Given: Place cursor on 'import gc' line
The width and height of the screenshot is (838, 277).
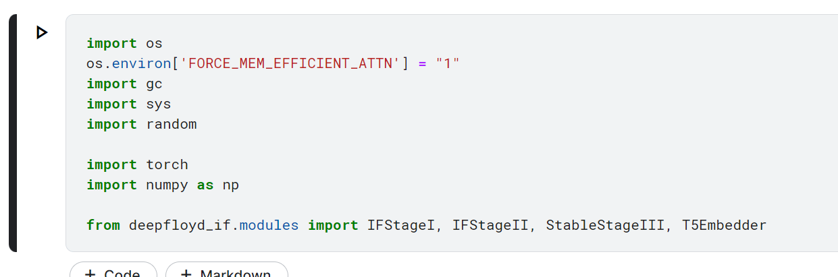Looking at the screenshot, I should point(124,84).
